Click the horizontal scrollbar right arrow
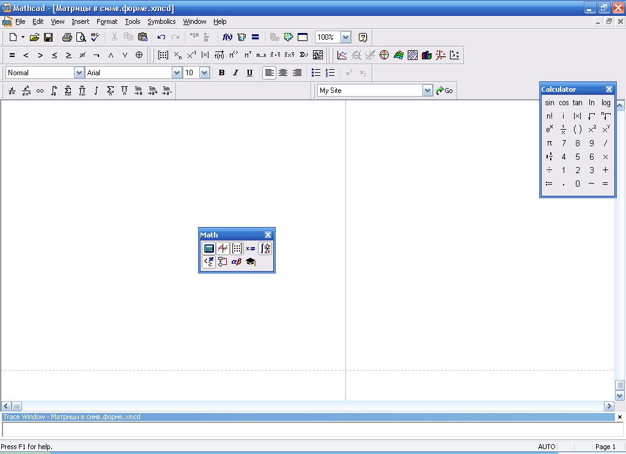 click(x=609, y=406)
